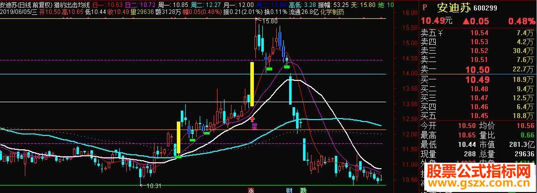Screen dimensions: 537x193
Task: Click the 猎豹出击均线 indicator name
Action: [72, 5]
